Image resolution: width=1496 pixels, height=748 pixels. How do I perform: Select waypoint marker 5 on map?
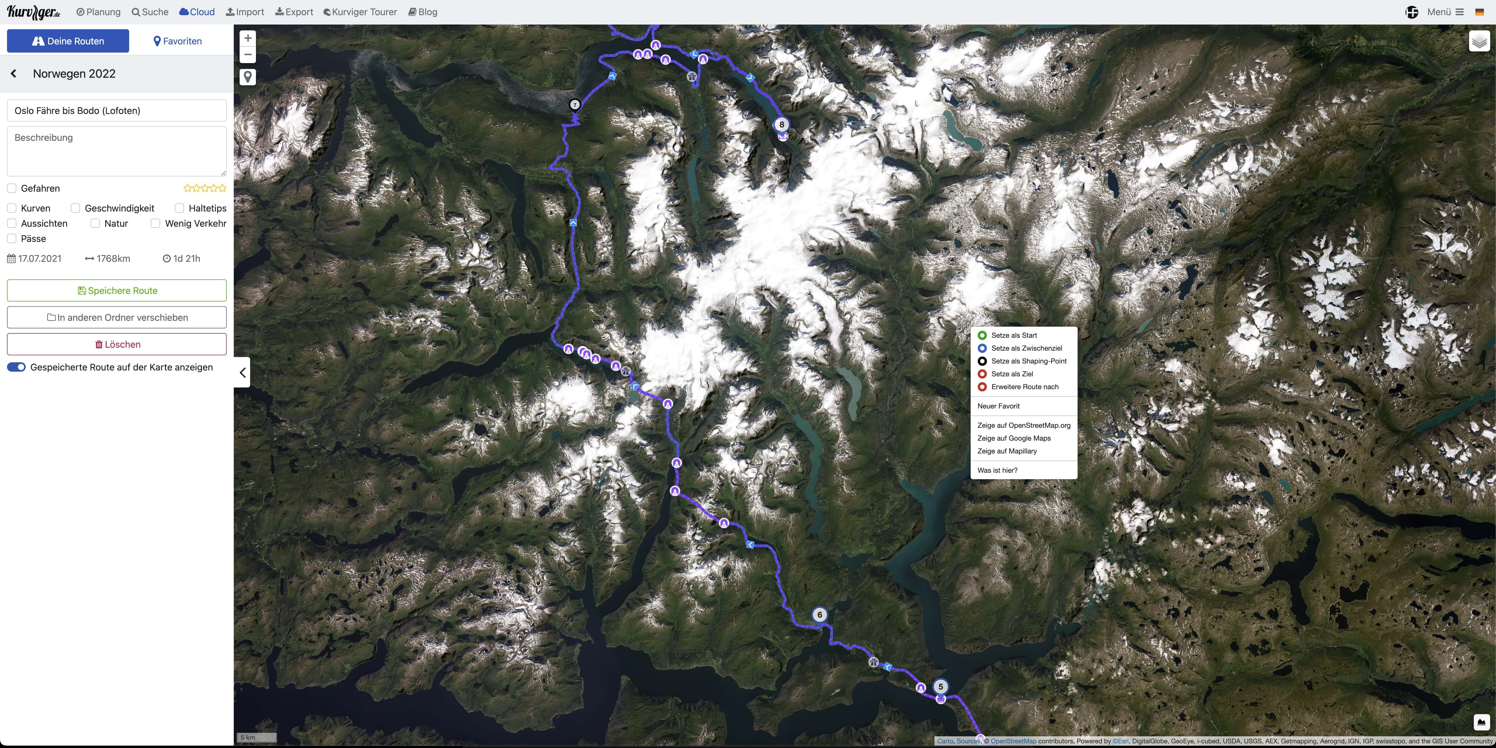pyautogui.click(x=941, y=686)
